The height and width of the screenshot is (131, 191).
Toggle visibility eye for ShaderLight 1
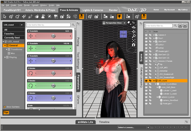146,51
